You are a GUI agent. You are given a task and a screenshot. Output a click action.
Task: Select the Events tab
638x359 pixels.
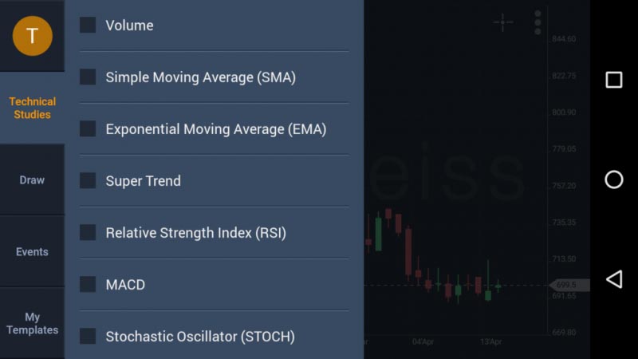tap(33, 252)
